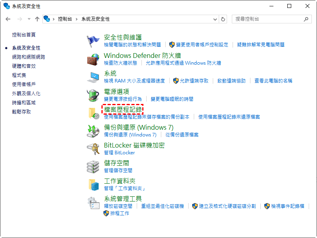
Task: Click 檢視 RAM 大小及處理器速度
Action: tap(134, 81)
